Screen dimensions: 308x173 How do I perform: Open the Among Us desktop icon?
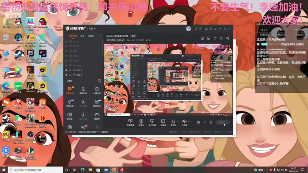(x=42, y=23)
